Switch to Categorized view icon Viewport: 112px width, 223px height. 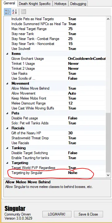coord(7,12)
